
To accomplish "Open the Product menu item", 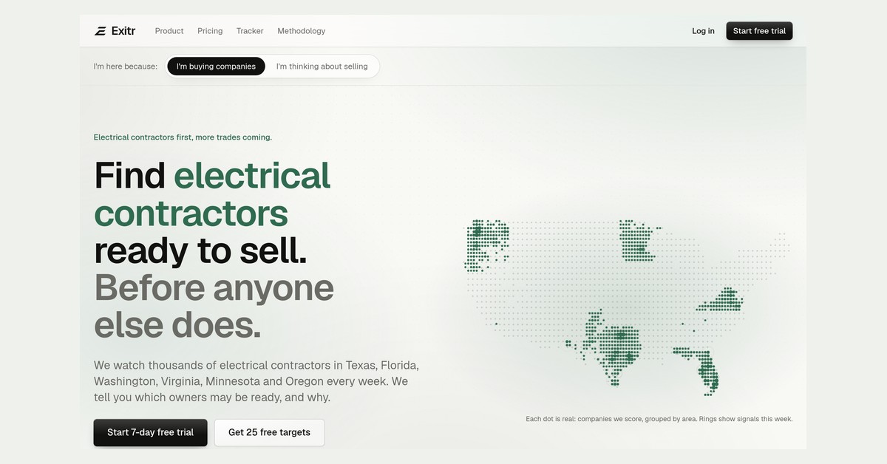I will coord(169,31).
